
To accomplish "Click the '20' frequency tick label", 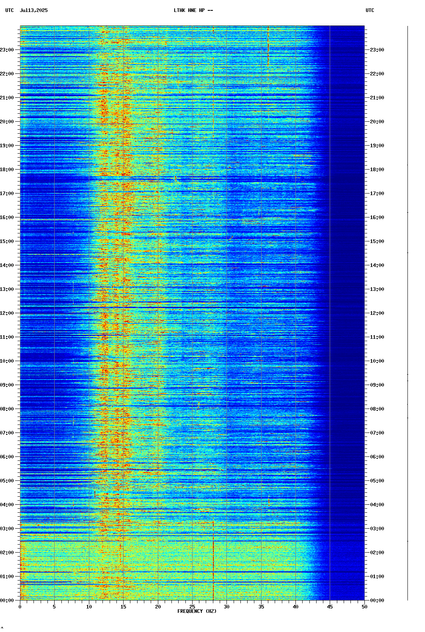I will 158,607.
